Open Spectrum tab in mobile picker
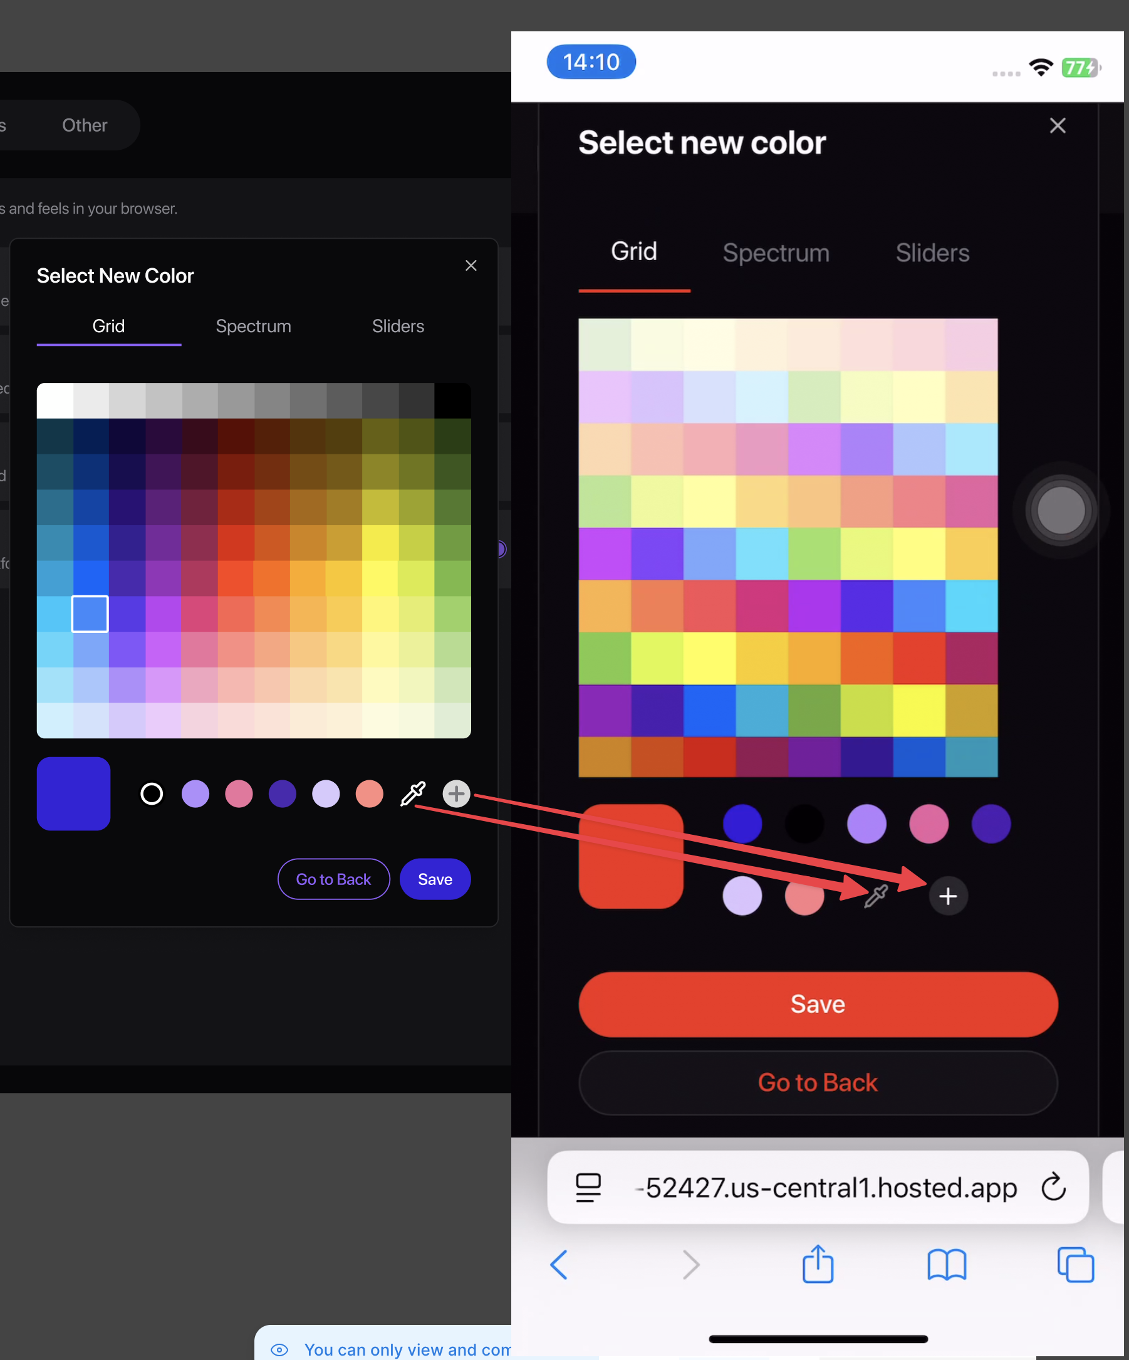 click(x=776, y=253)
